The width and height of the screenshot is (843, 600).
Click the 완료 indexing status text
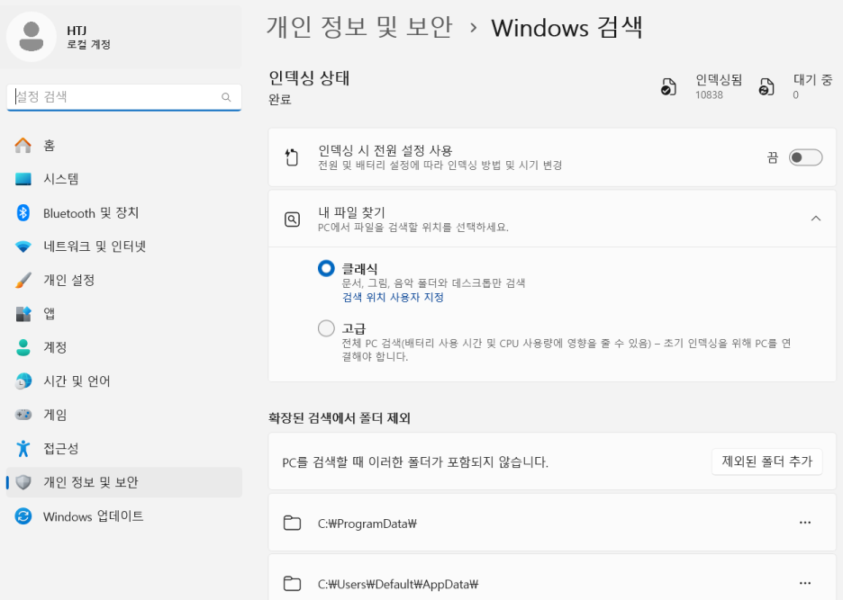(279, 99)
